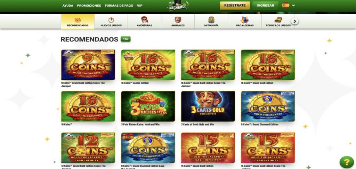The image size is (356, 169).
Task: Select the Animales lion icon
Action: (x=178, y=20)
